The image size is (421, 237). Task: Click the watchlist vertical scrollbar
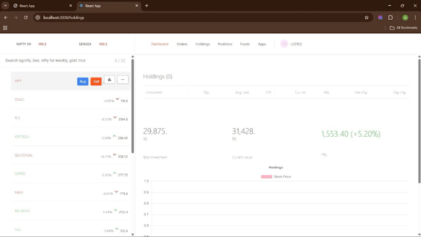pos(132,106)
